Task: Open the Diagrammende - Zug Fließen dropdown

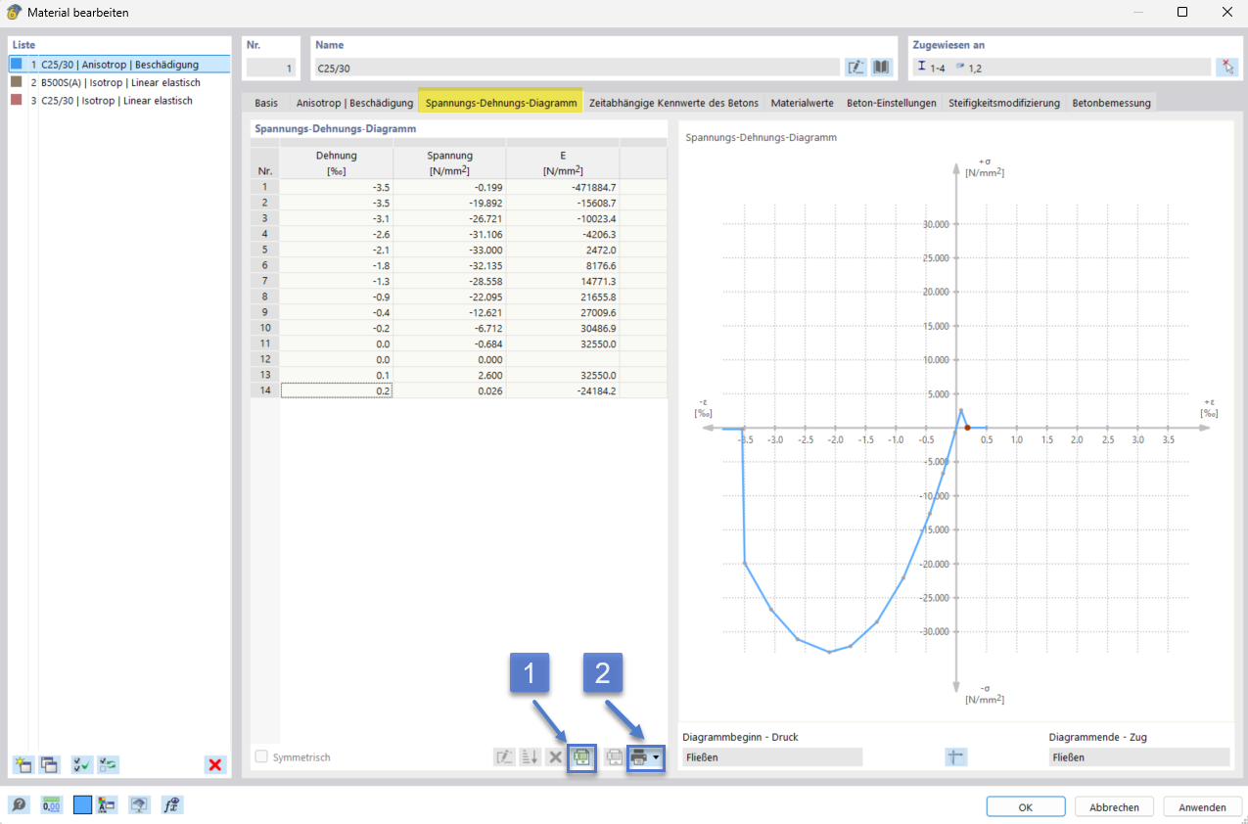Action: point(1138,756)
